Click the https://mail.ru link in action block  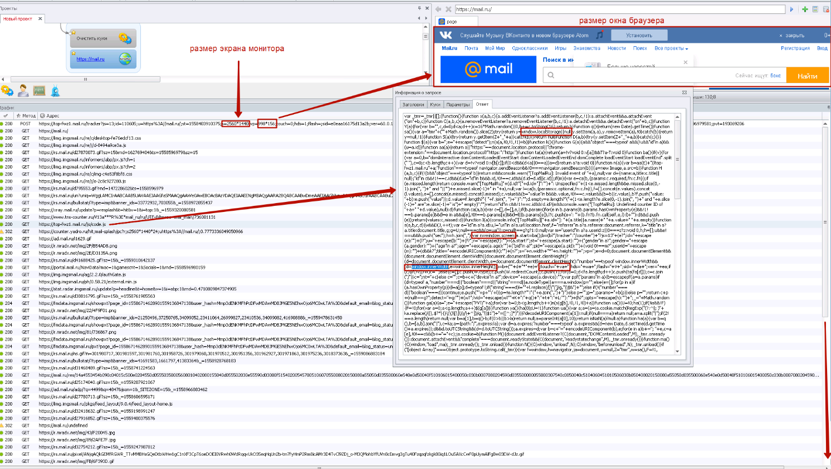click(x=90, y=59)
